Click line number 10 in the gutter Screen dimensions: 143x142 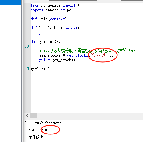pyautogui.click(x=27, y=46)
